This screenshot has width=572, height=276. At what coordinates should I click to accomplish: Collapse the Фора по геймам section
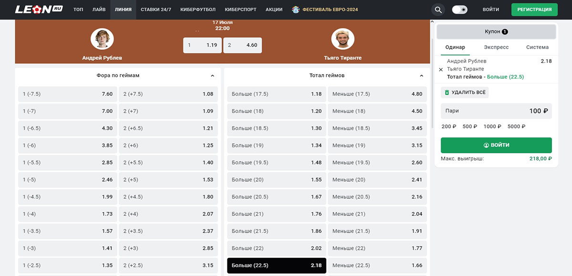click(x=212, y=75)
